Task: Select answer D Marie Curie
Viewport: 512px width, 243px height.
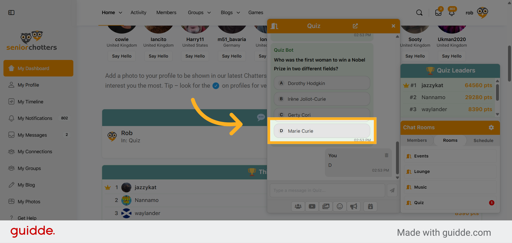Action: [322, 131]
